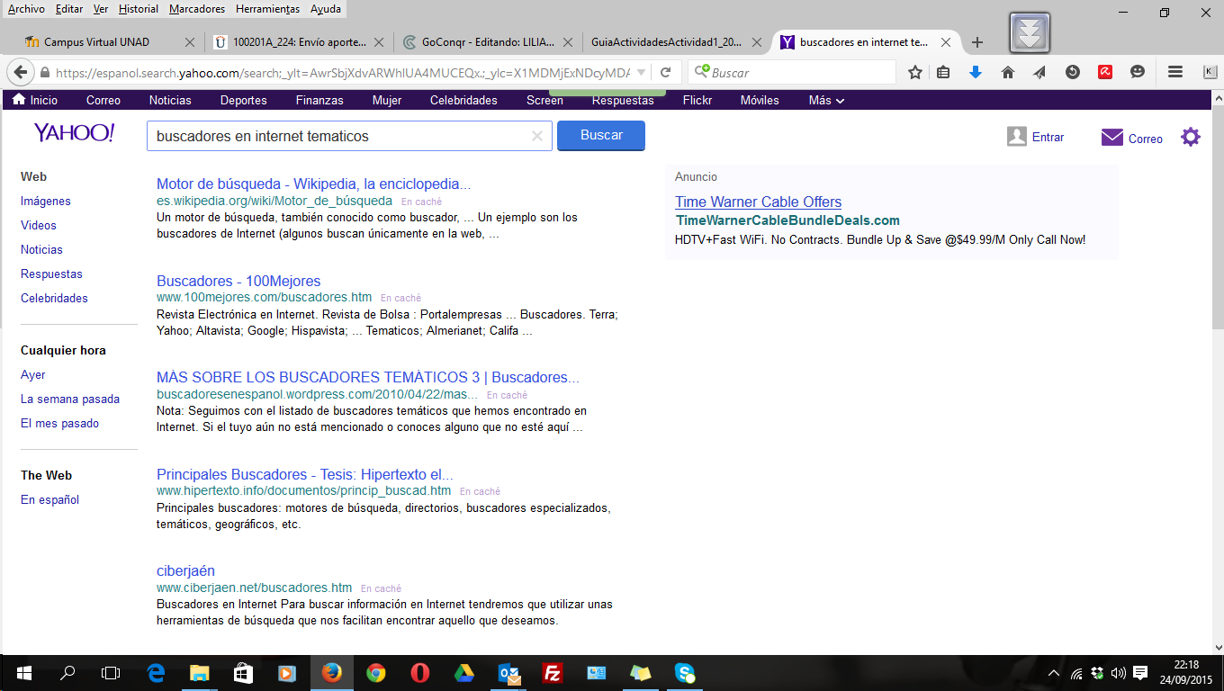Bookmark this page with the star icon
Image resolution: width=1224 pixels, height=691 pixels.
pyautogui.click(x=915, y=73)
